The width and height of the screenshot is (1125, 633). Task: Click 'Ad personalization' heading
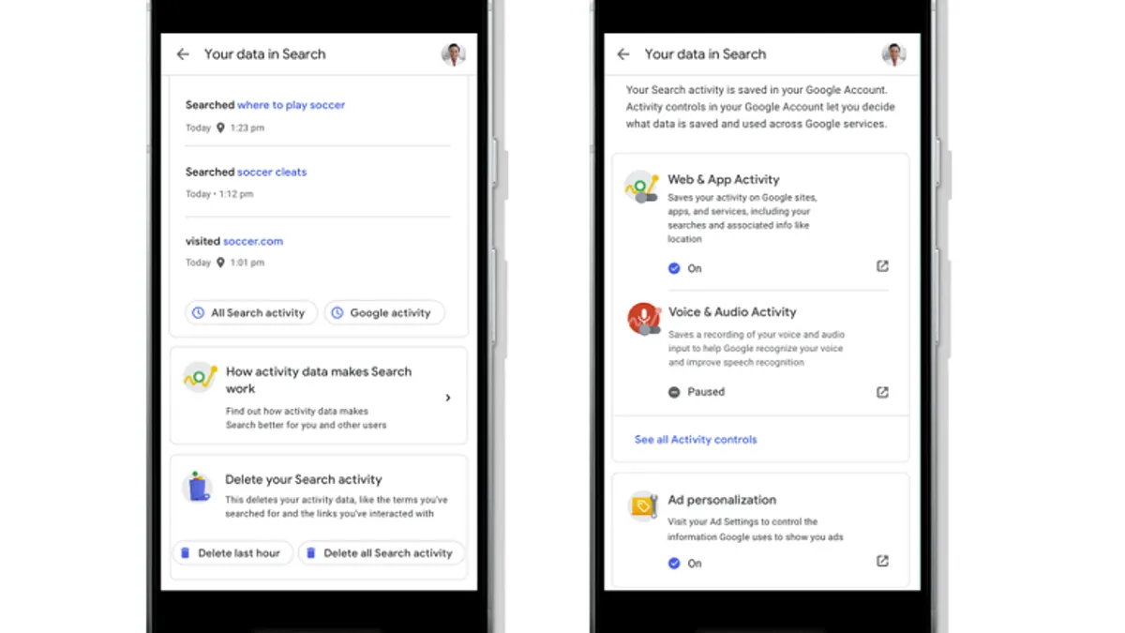(722, 500)
